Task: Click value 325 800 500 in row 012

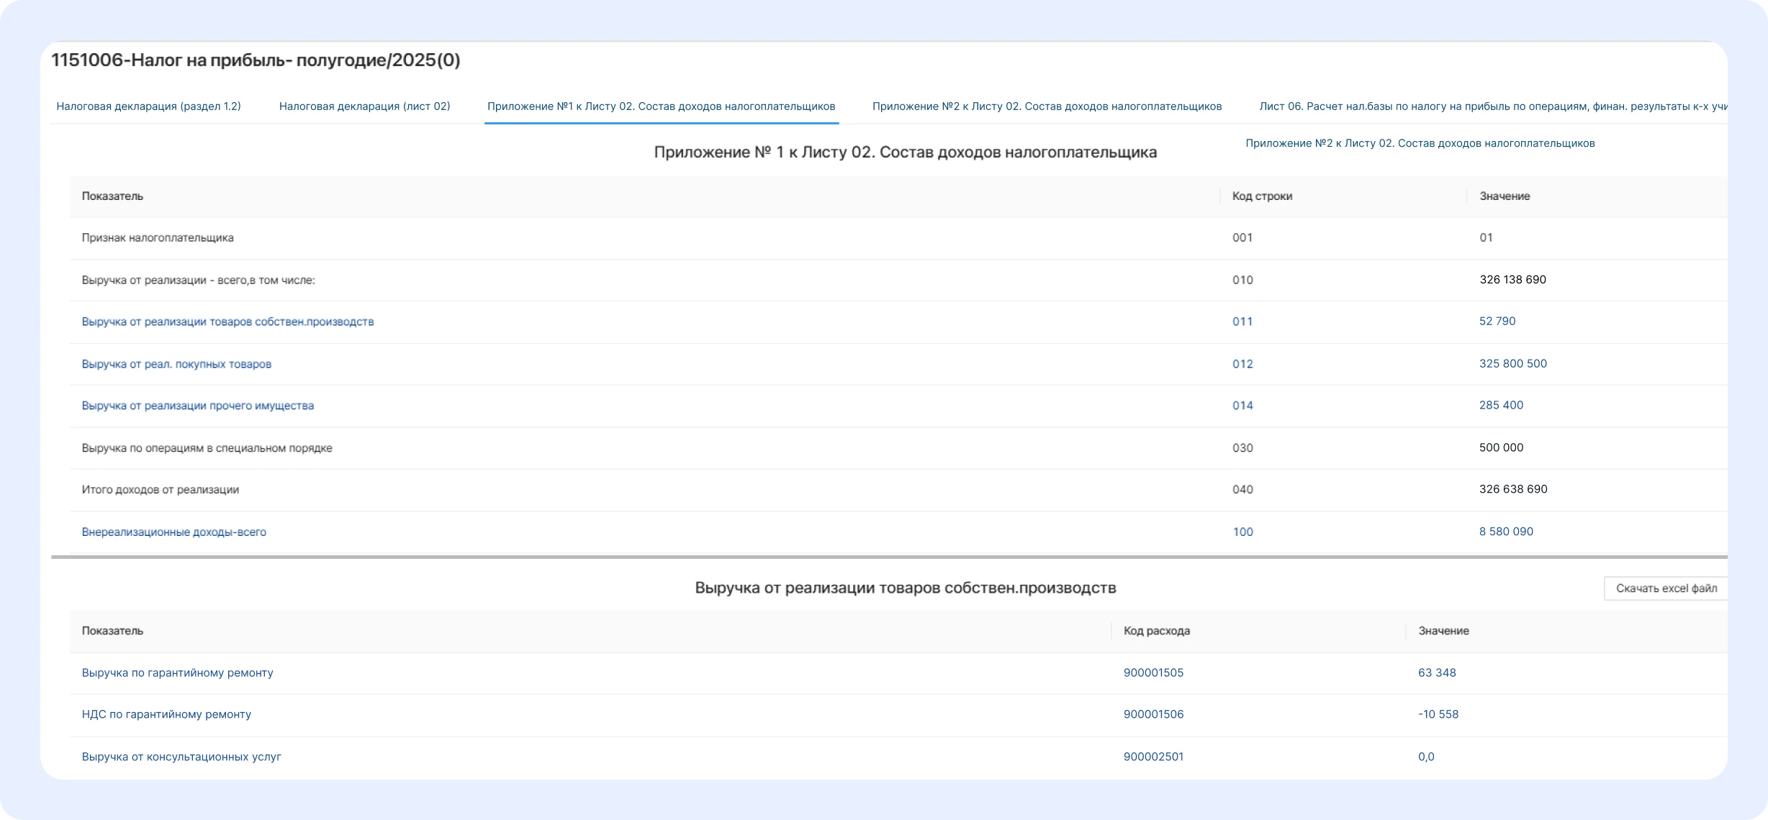Action: click(x=1512, y=364)
